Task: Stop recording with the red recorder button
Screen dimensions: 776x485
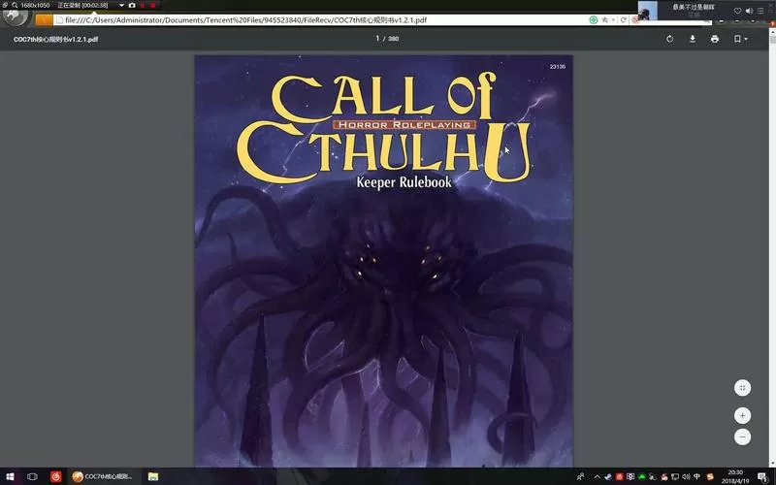Action: [152, 5]
